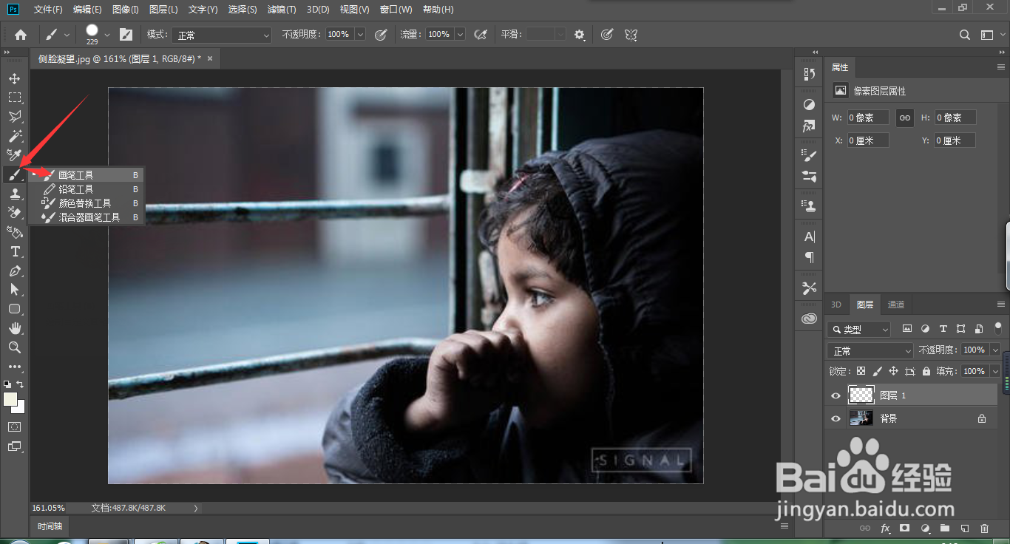Open symmetry paint butterfly options

coord(631,35)
